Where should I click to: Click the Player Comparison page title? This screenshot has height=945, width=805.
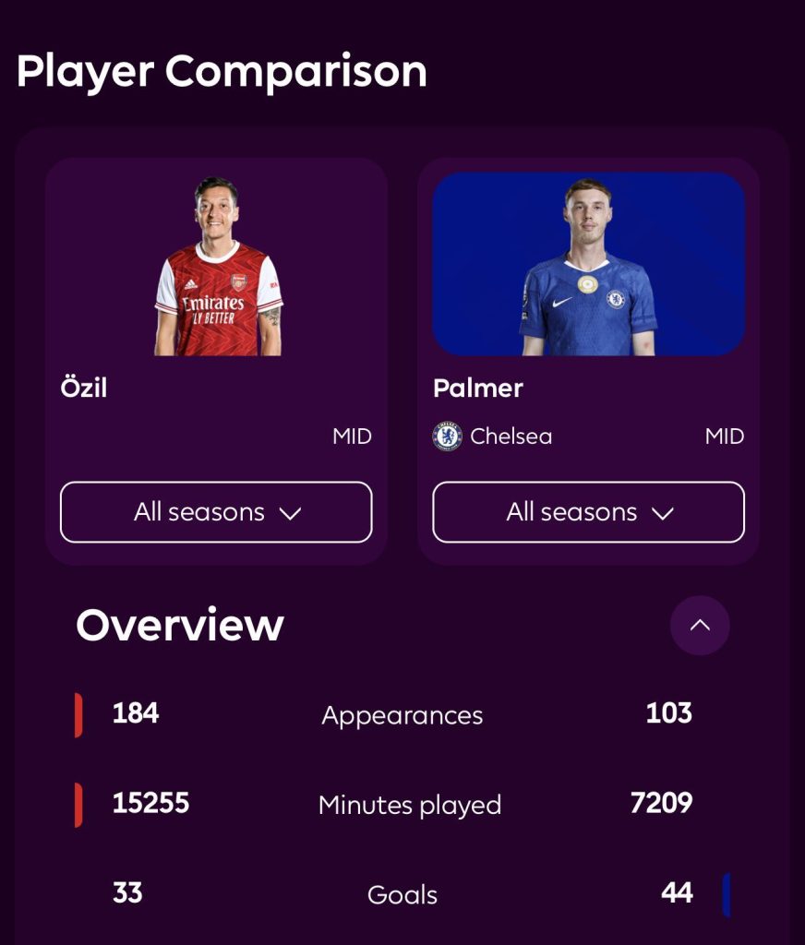click(x=222, y=71)
